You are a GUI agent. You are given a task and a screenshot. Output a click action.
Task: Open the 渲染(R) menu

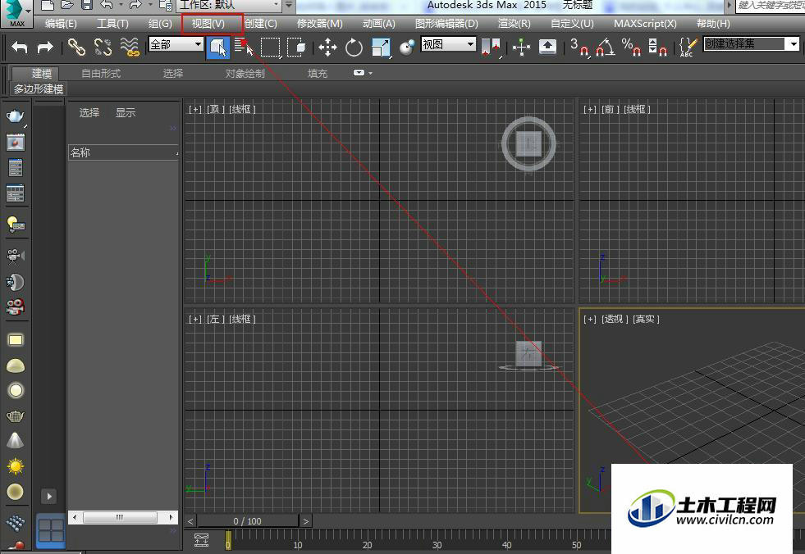(x=514, y=24)
